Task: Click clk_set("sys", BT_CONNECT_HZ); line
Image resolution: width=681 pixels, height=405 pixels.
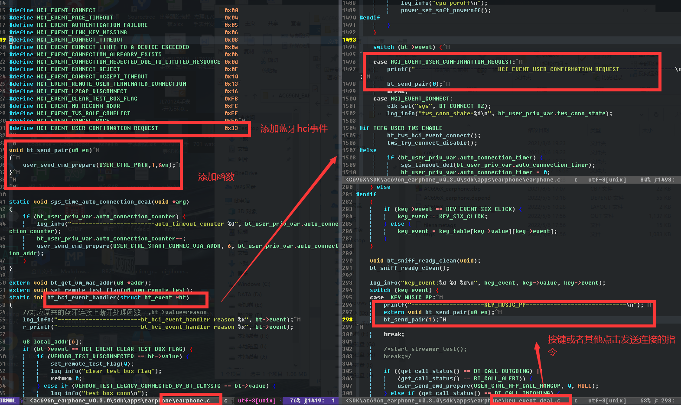Action: [x=439, y=106]
